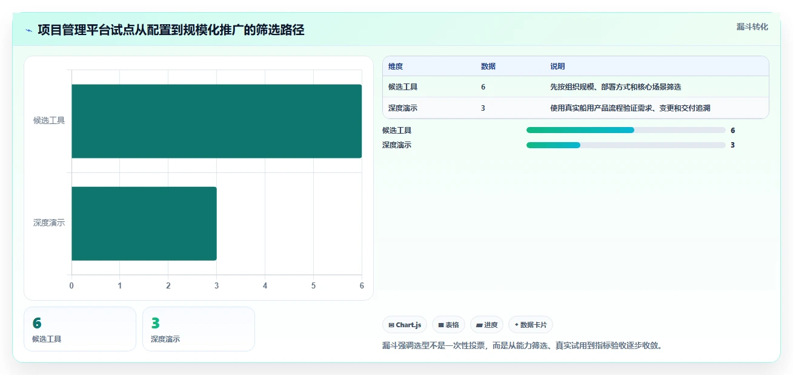Image resolution: width=793 pixels, height=375 pixels.
Task: Click the 漏斗强调选型 footer note
Action: (x=523, y=346)
